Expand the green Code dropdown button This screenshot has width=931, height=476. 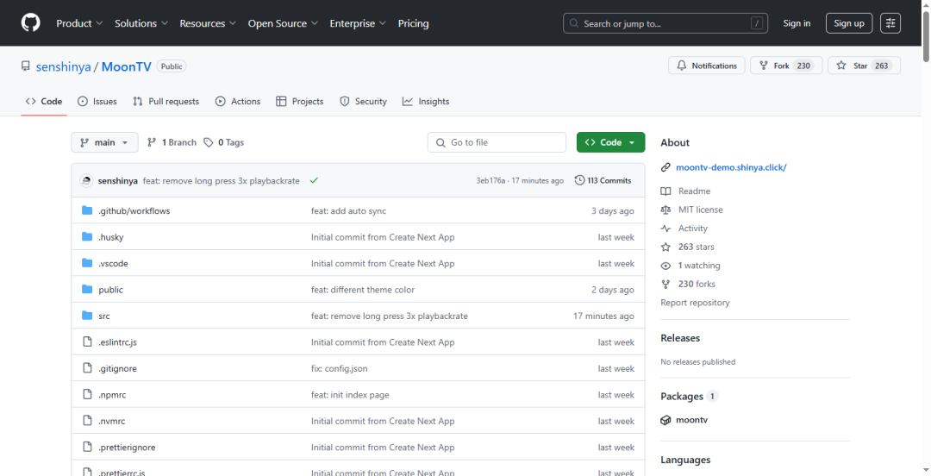610,142
